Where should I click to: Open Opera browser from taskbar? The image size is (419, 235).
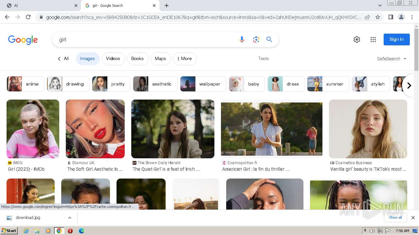click(x=70, y=231)
